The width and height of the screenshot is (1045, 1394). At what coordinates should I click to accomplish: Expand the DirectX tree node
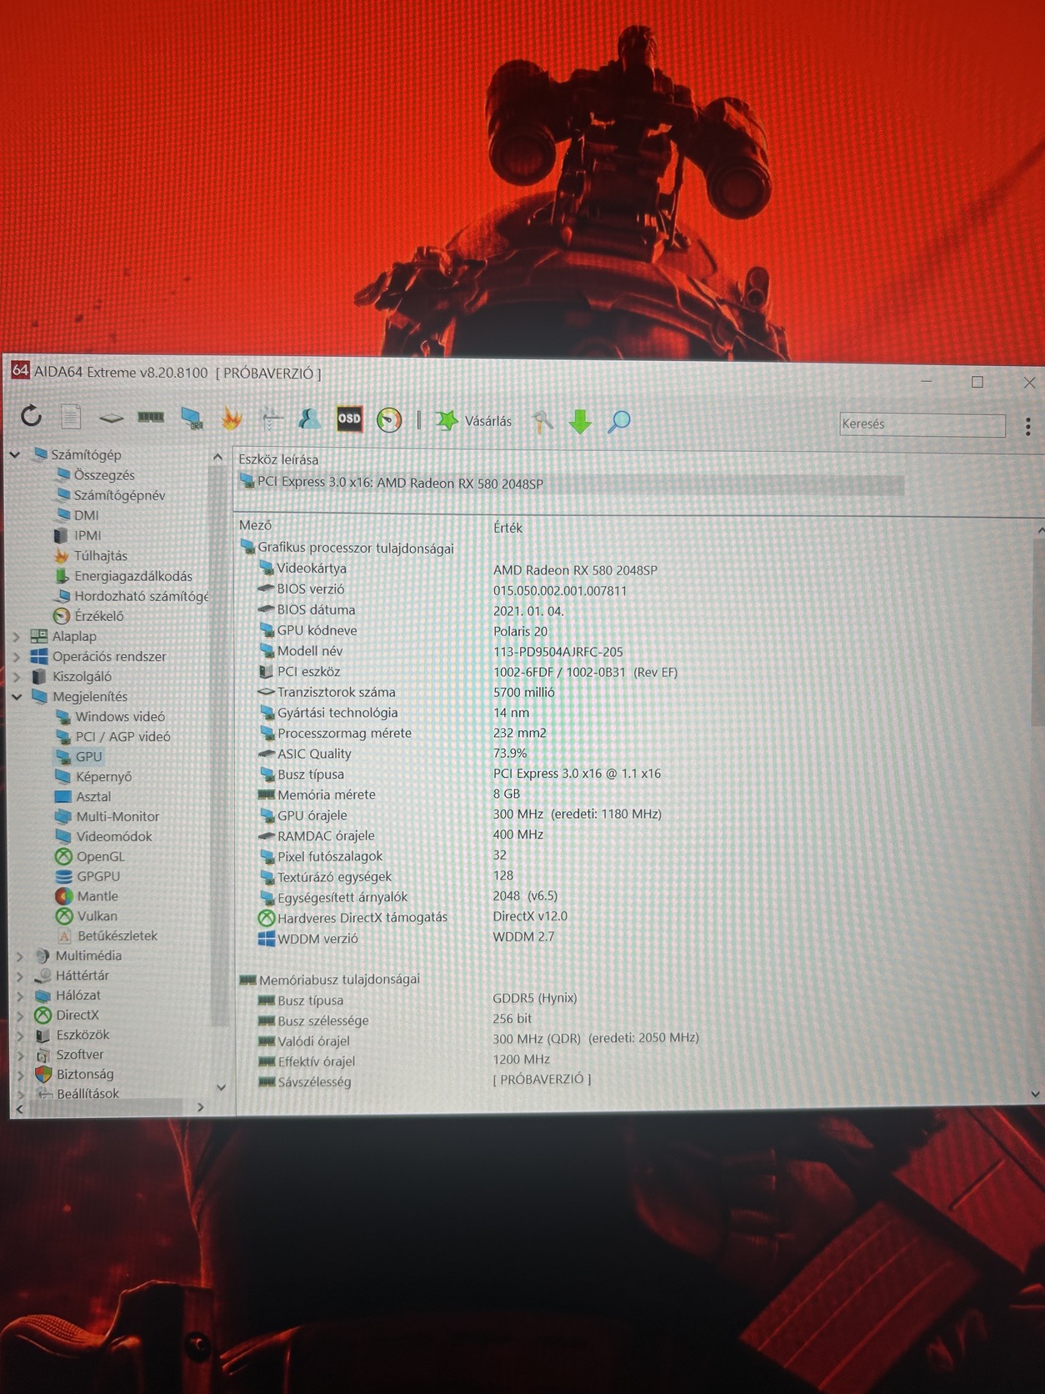(19, 1015)
